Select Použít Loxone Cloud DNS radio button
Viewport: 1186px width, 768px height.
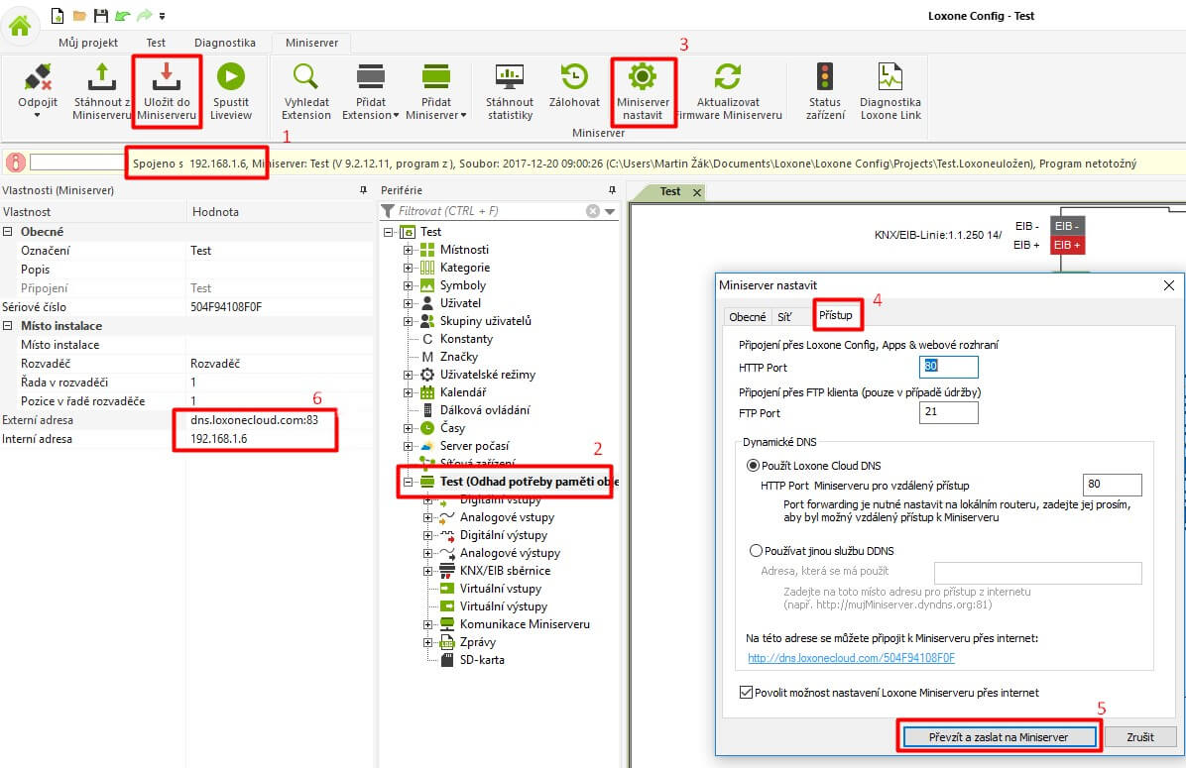[755, 466]
